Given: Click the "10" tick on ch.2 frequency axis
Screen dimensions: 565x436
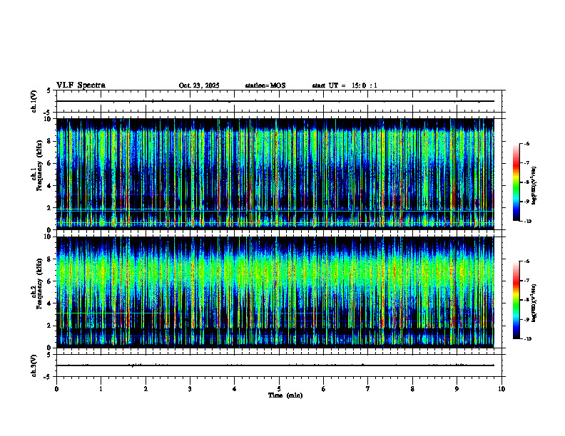Looking at the screenshot, I should pos(49,237).
